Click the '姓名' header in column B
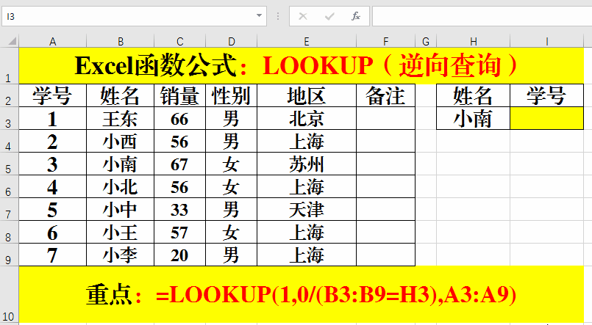 [x=120, y=95]
